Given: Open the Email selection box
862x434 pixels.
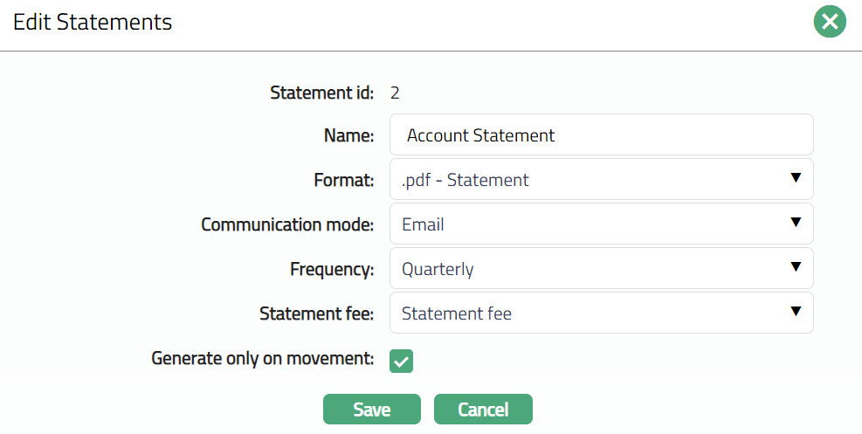Looking at the screenshot, I should click(585, 224).
